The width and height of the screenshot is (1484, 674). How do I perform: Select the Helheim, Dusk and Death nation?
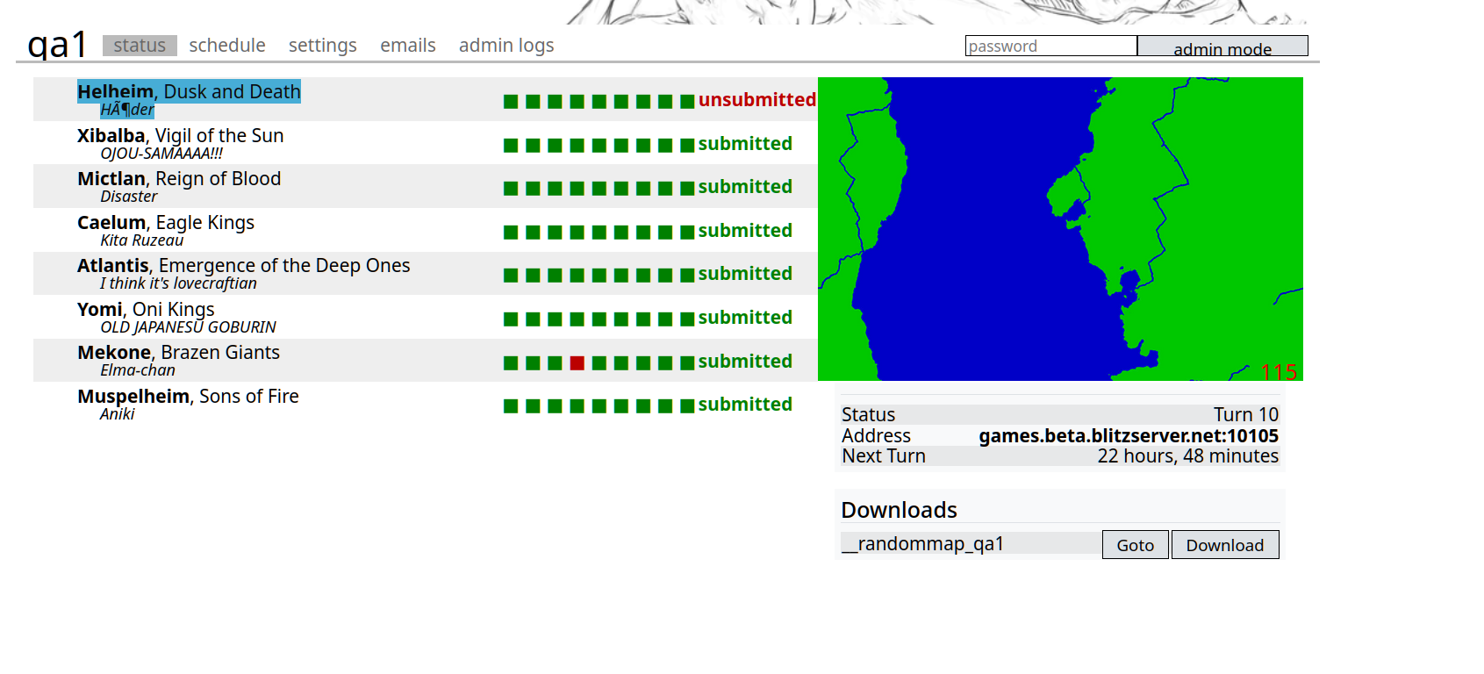pyautogui.click(x=189, y=92)
